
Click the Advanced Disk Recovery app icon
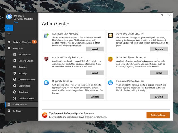[x=46, y=35]
